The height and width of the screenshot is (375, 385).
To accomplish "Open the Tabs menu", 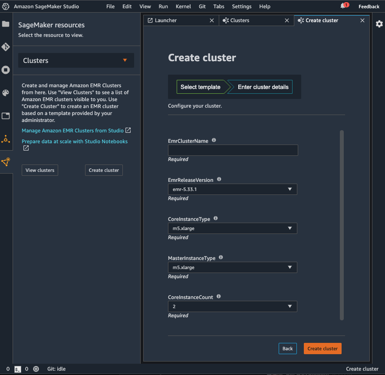I will click(219, 7).
